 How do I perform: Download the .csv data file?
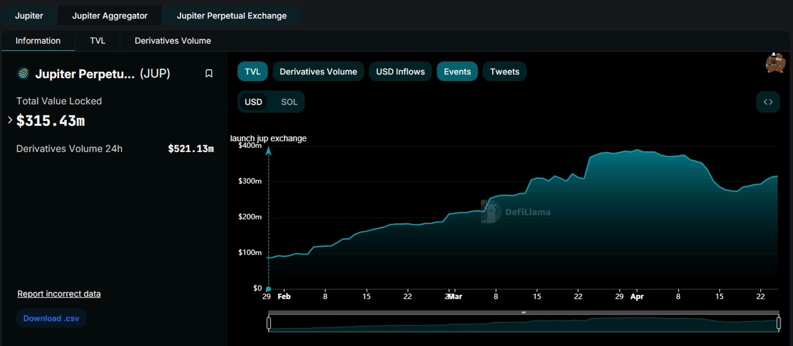[x=51, y=318]
